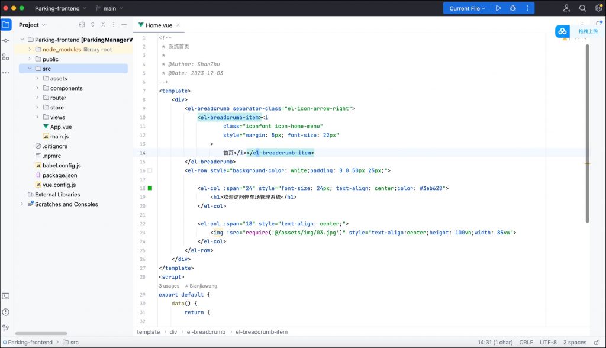Close the Home.vue tab
Screen dimensions: 606x348
(178, 25)
